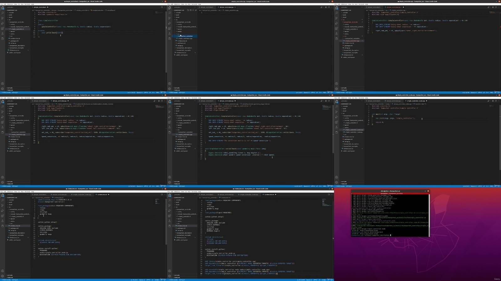
Task: Open .catkin_workspace file in the simple_controller.h window
Action: click(14, 53)
